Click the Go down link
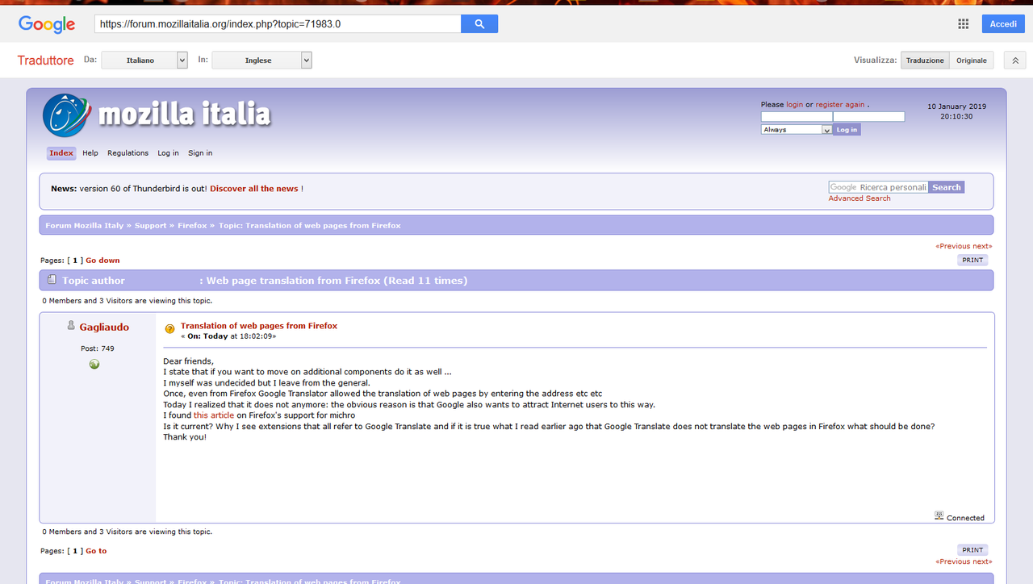The width and height of the screenshot is (1033, 584). (102, 261)
